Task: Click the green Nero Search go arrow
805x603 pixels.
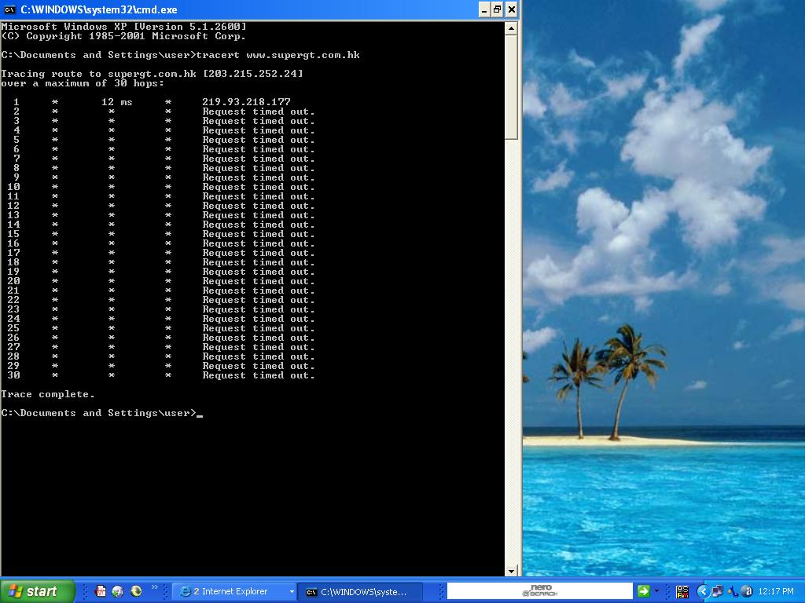Action: (x=643, y=591)
